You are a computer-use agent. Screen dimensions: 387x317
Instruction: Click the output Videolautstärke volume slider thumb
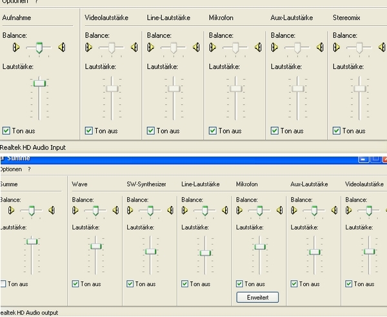click(369, 251)
